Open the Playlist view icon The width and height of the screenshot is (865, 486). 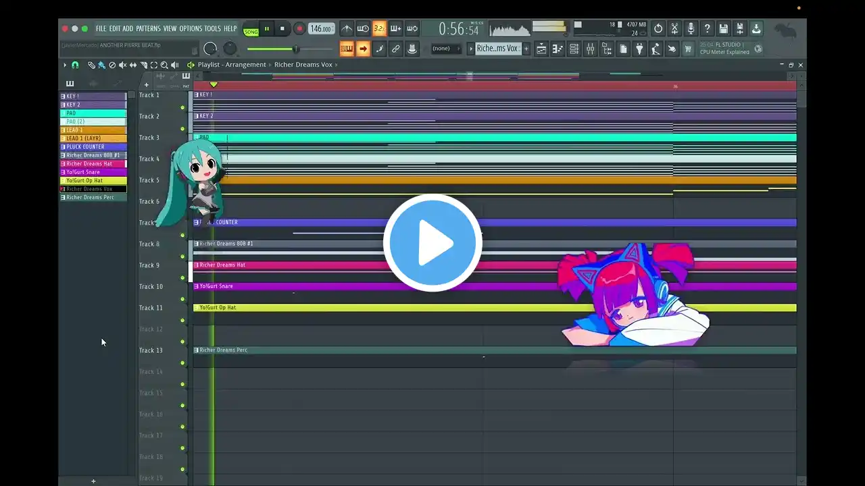click(x=541, y=49)
